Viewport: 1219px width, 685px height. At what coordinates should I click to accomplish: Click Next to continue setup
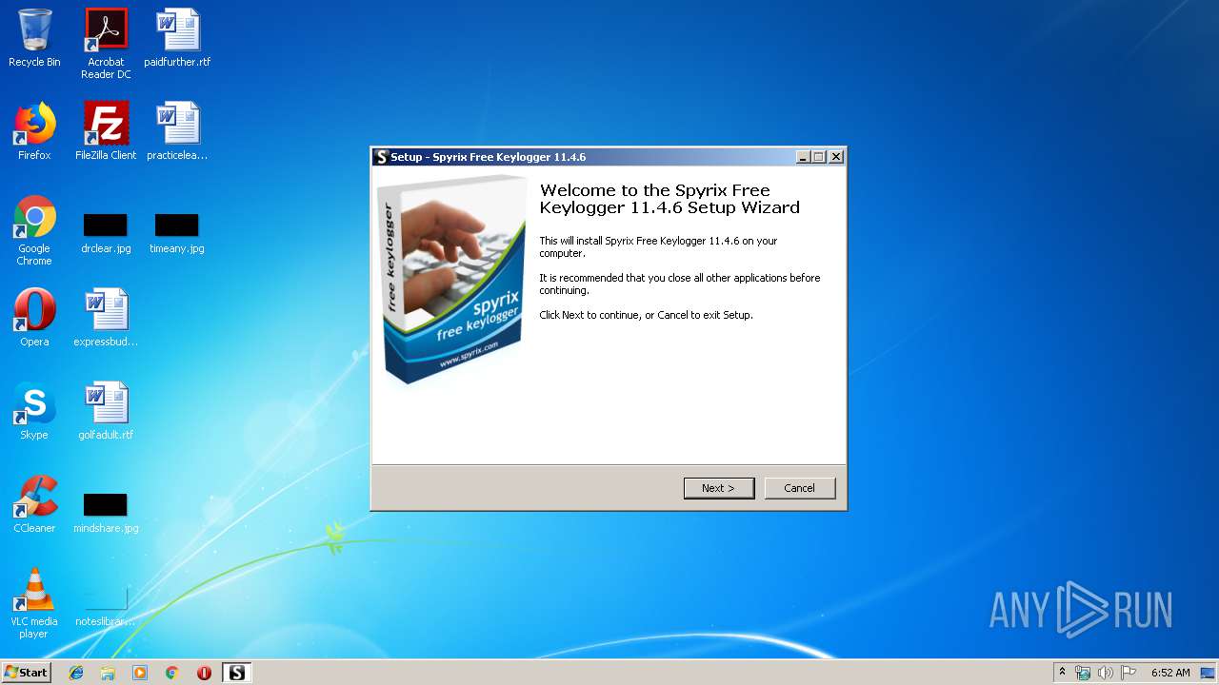[719, 488]
